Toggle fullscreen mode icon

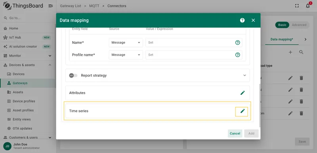(297, 6)
